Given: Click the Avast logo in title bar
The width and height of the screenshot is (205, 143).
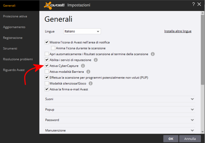Looking at the screenshot, I should pos(54,5).
